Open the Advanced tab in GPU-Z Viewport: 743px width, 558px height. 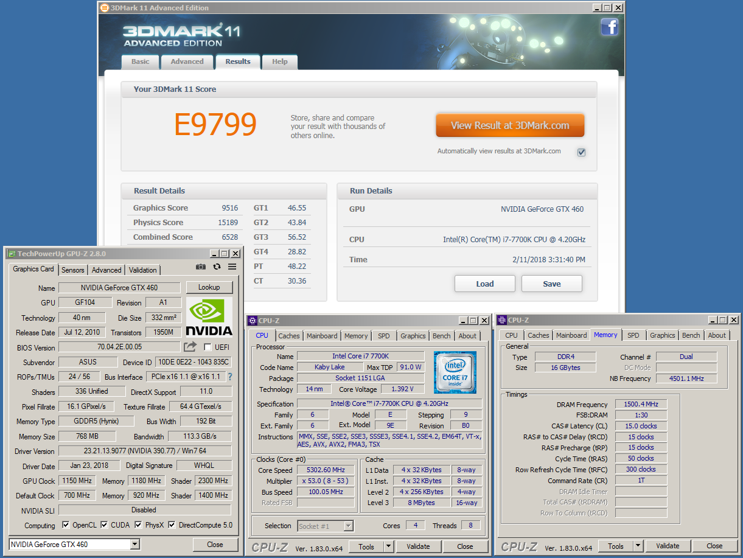106,270
